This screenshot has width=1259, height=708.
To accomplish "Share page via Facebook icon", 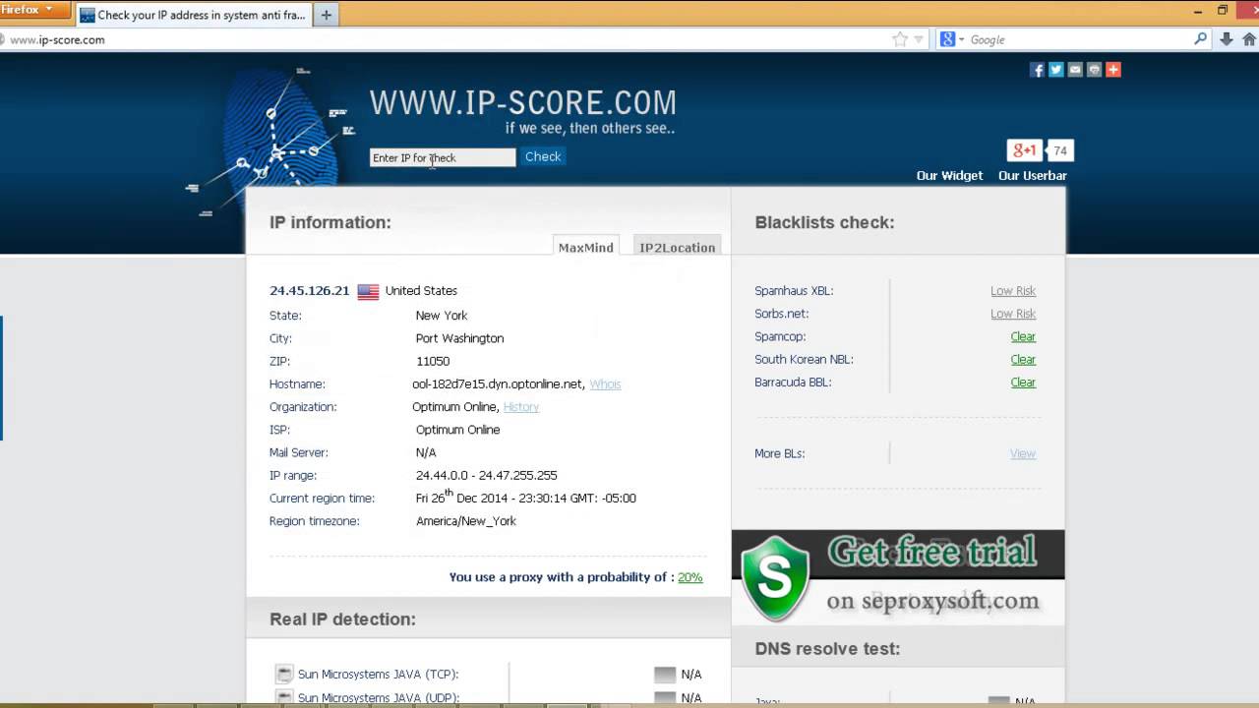I will [x=1037, y=70].
